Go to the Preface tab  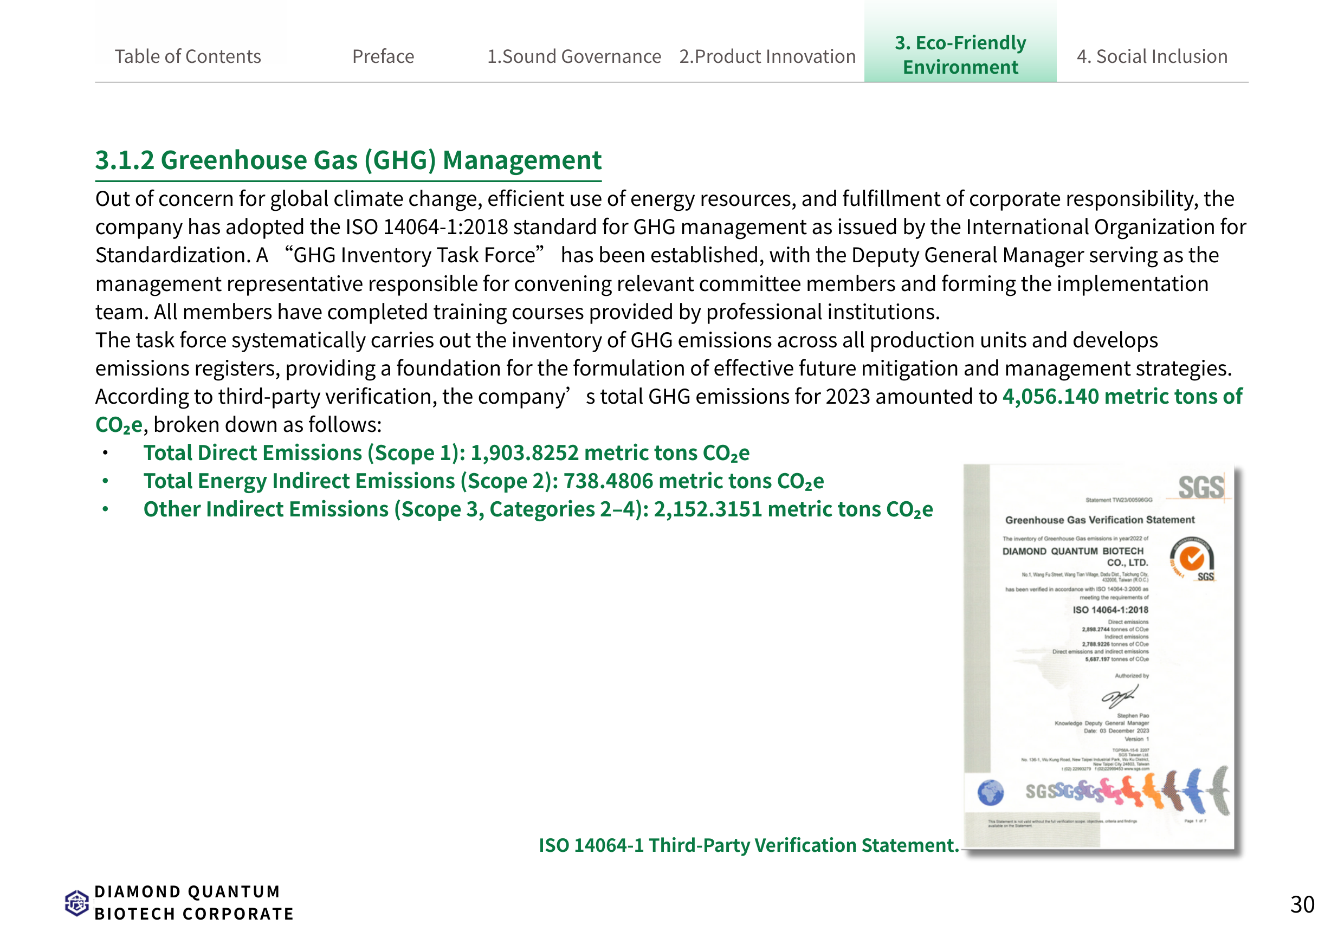383,56
